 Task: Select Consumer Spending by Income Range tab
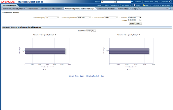click(80, 9)
